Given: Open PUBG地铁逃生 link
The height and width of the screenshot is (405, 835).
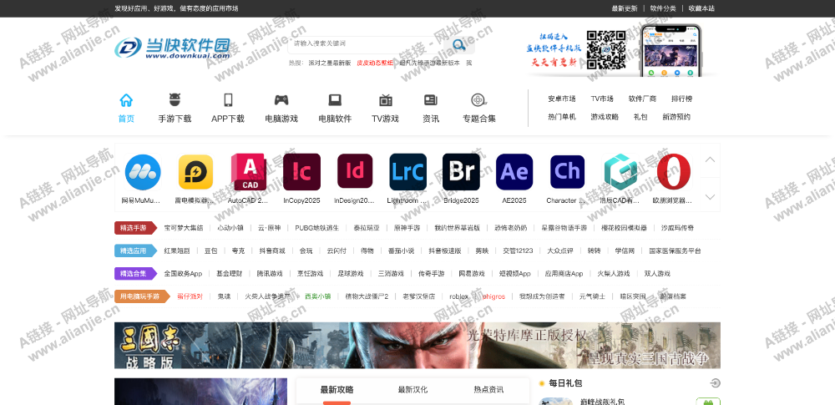Looking at the screenshot, I should click(x=316, y=228).
